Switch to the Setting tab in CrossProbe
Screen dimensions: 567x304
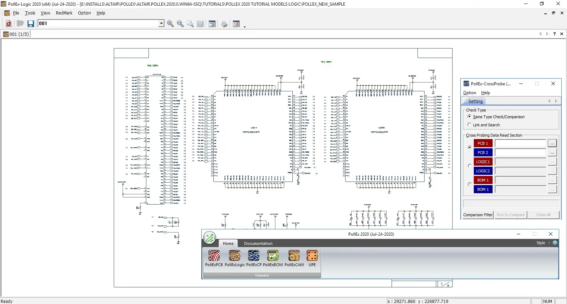(x=475, y=101)
